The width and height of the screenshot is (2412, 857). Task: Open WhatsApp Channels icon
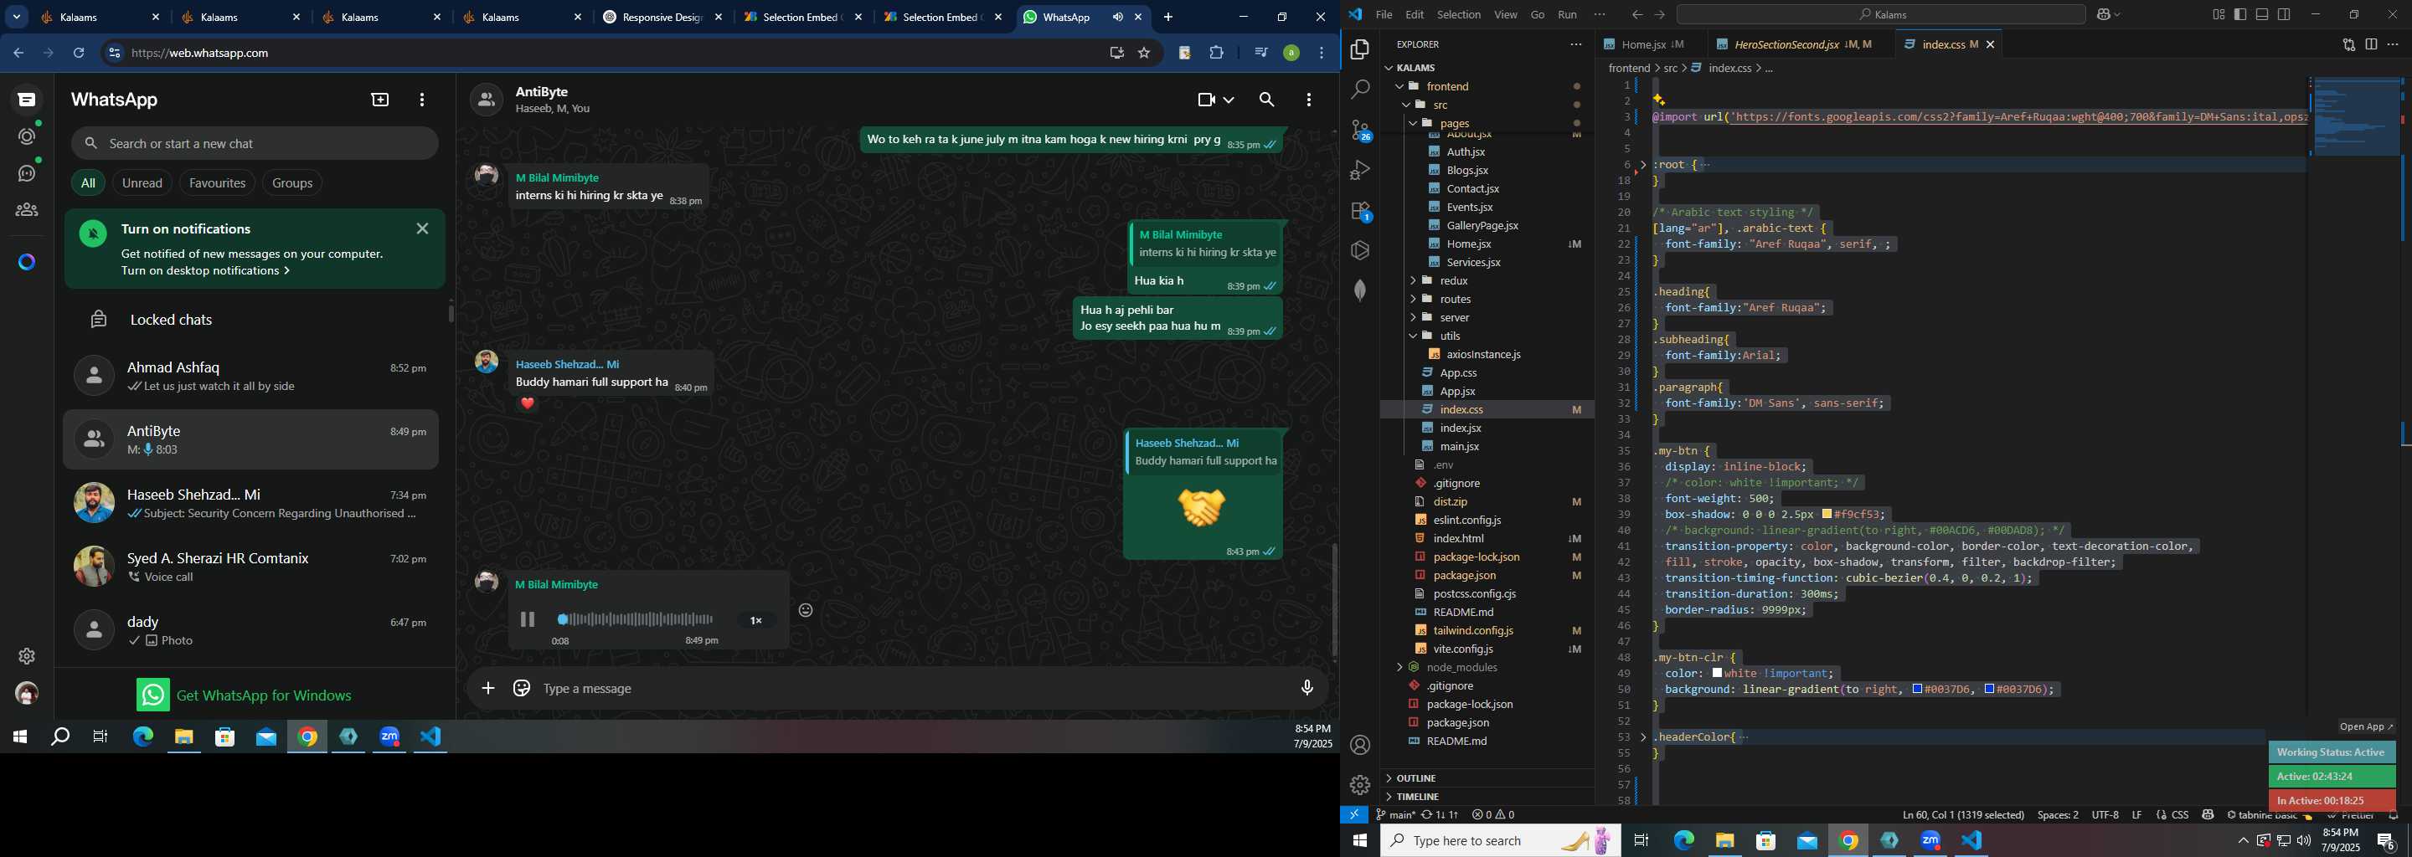[27, 173]
